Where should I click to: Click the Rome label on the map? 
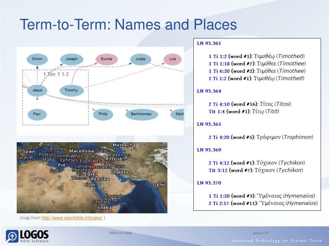57,149
